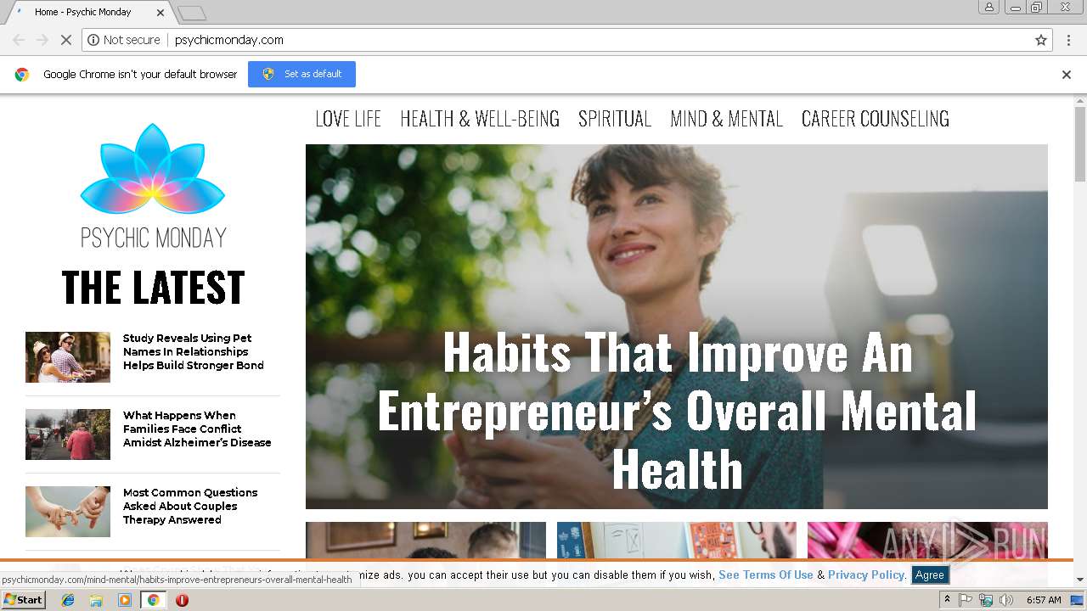Agree to the cookie notice
The image size is (1087, 611).
pyautogui.click(x=929, y=575)
